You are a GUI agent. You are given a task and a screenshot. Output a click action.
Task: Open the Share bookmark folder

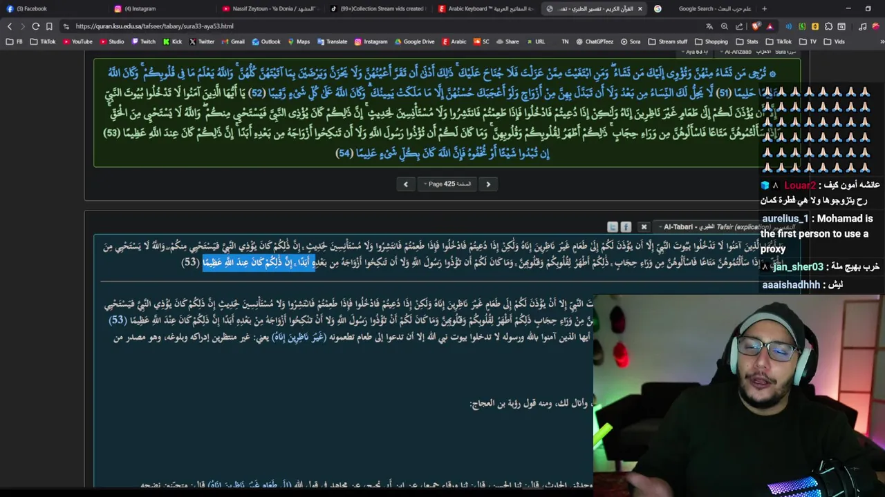coord(507,41)
